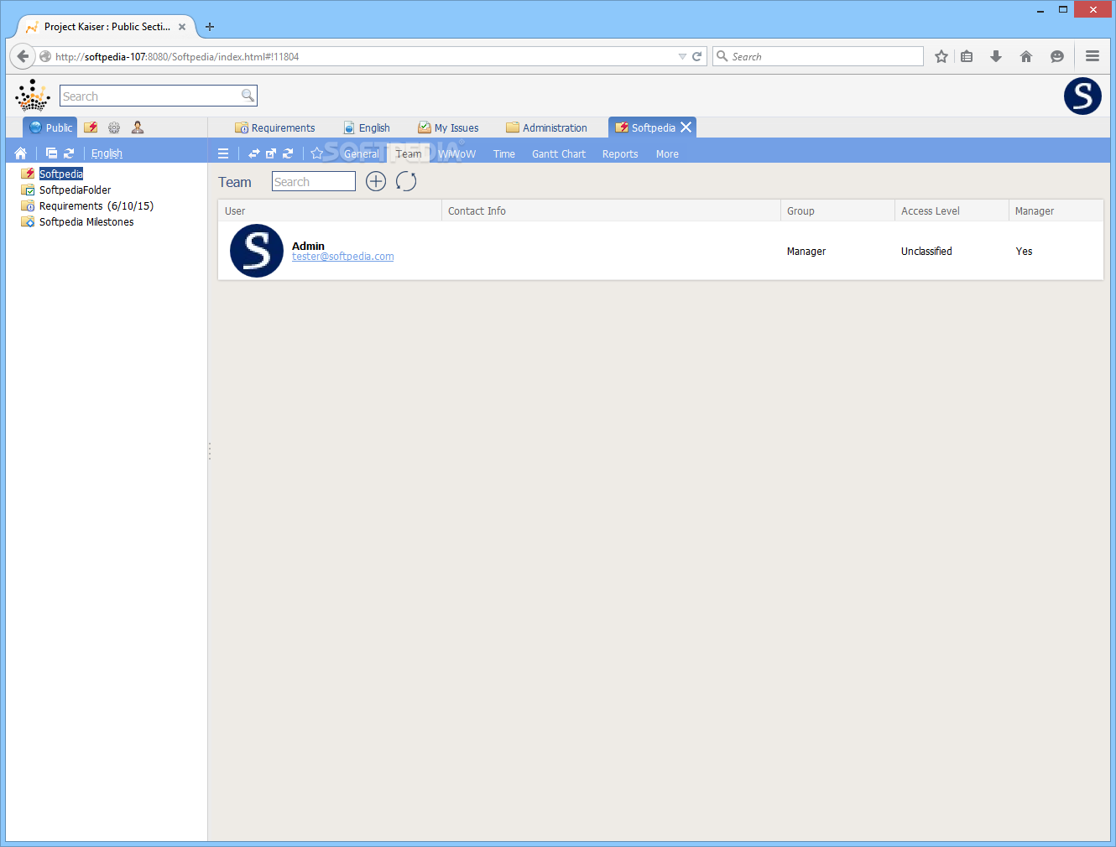The image size is (1116, 847).
Task: Select the Team view tab
Action: point(409,154)
